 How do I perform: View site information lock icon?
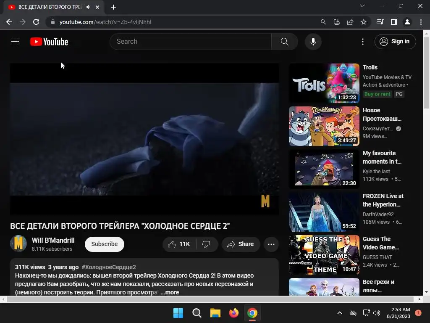pyautogui.click(x=53, y=22)
